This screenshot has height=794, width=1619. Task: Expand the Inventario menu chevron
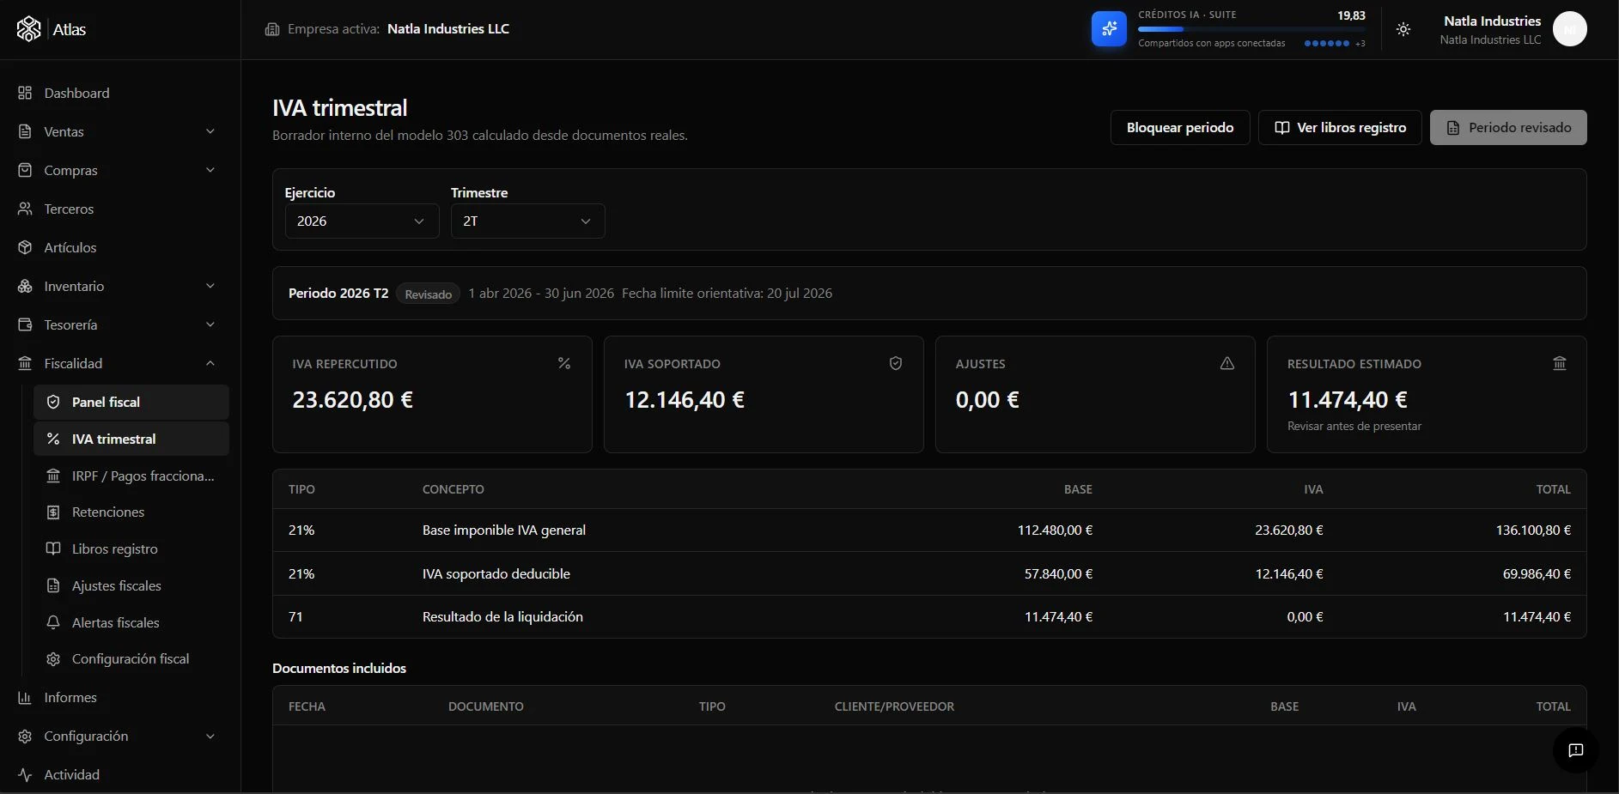tap(210, 286)
